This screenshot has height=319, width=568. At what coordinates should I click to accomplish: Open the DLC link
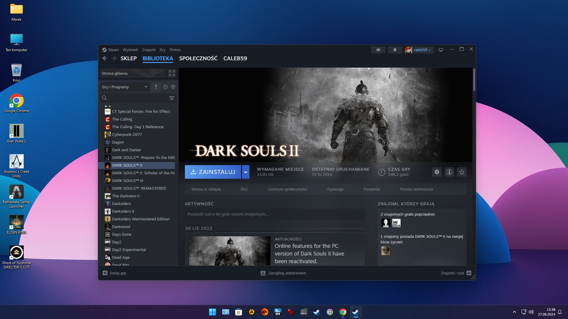(244, 189)
